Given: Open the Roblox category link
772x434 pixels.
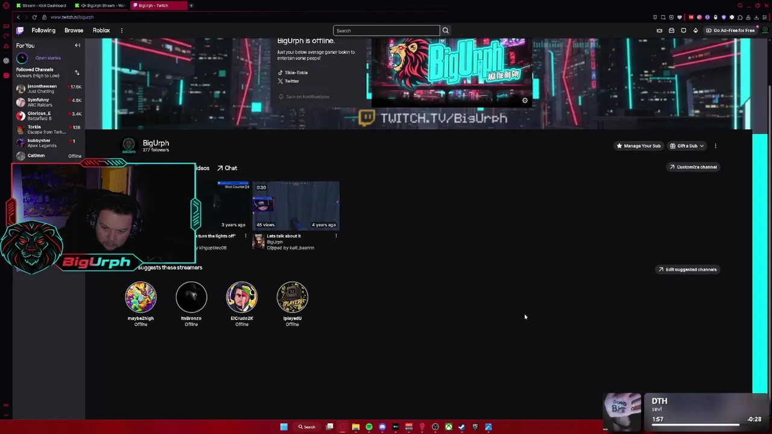Looking at the screenshot, I should (101, 30).
